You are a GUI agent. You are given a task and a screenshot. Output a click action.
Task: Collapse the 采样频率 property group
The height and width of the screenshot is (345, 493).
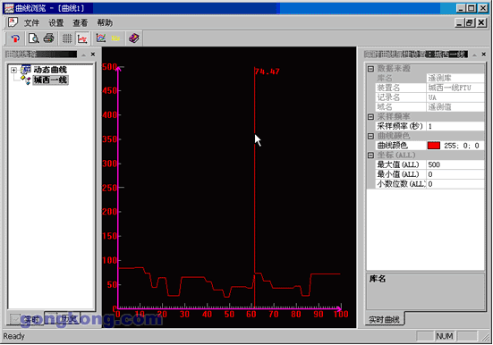coord(370,116)
